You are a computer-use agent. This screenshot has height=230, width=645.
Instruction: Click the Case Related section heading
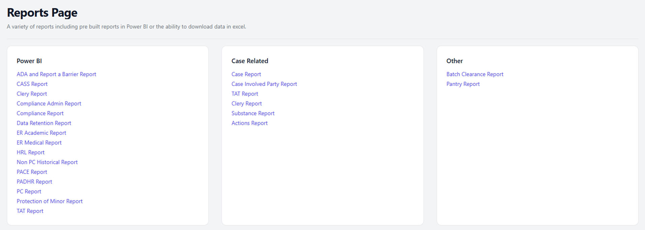click(250, 61)
